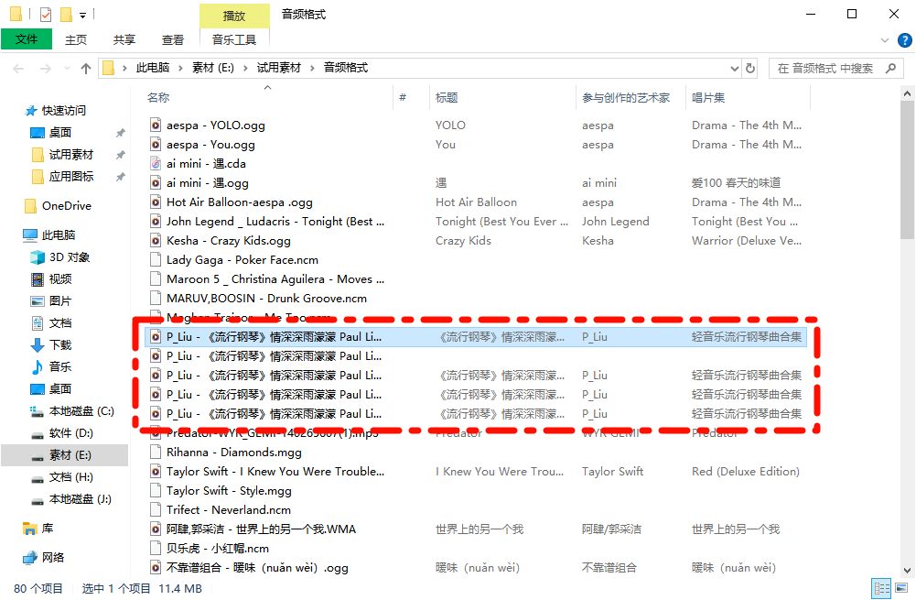Open the 3D 对象 folder icon
The image size is (916, 600).
tap(38, 257)
